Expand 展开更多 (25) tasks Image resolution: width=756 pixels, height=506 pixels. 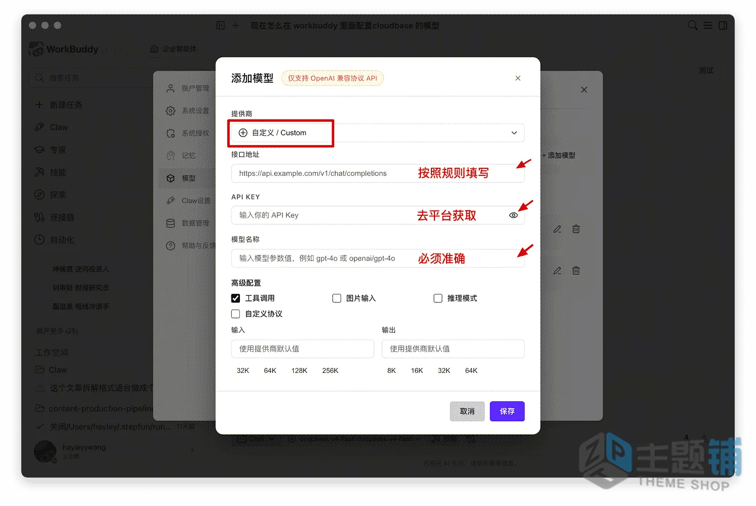pyautogui.click(x=57, y=331)
